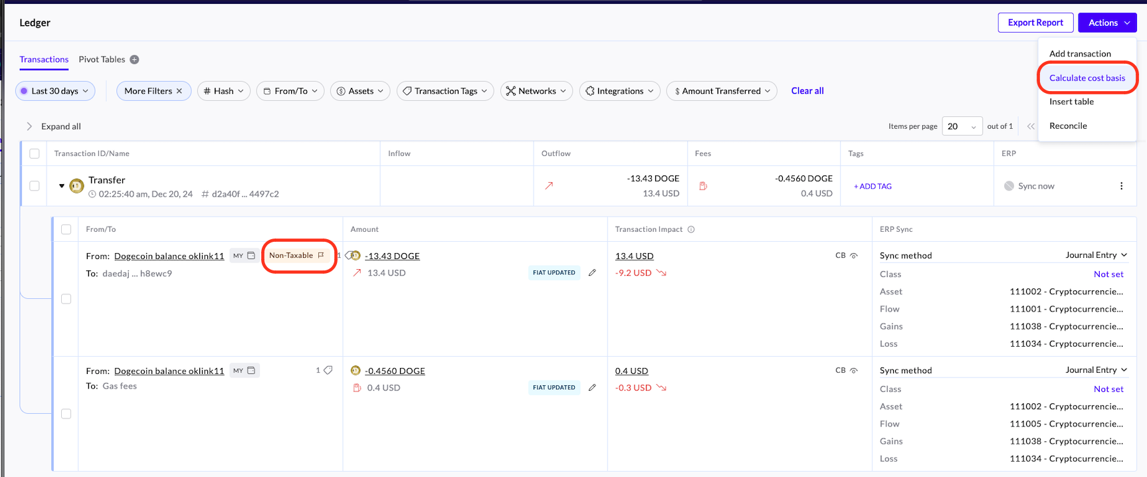
Task: Remove More Filters using its X icon
Action: click(179, 91)
